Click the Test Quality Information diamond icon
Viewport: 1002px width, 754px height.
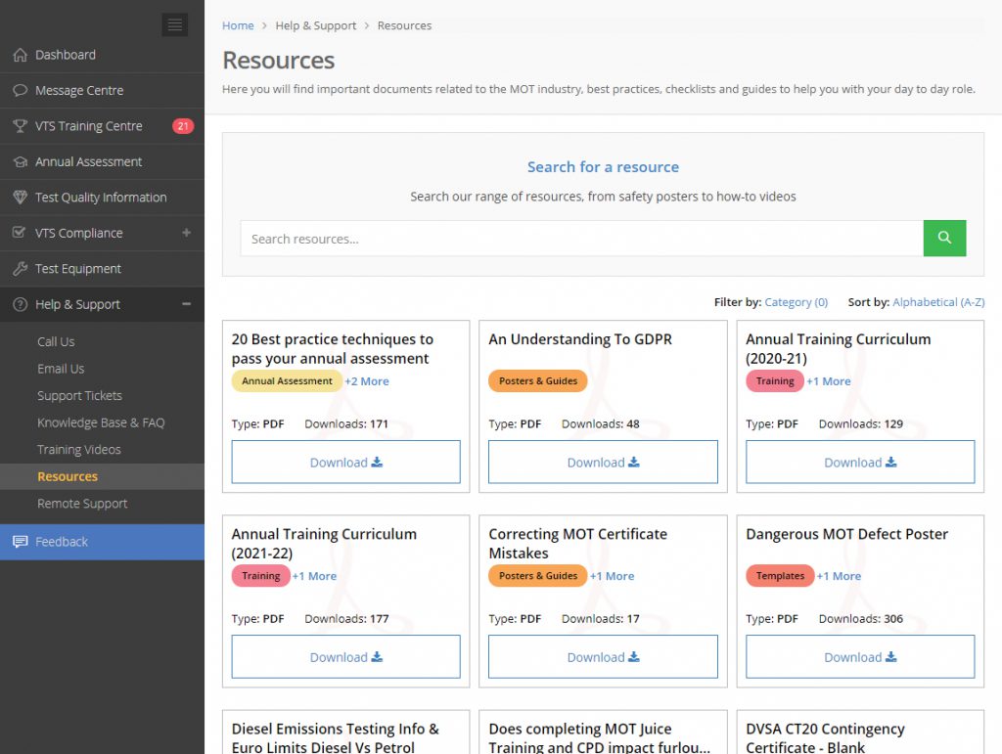point(21,198)
